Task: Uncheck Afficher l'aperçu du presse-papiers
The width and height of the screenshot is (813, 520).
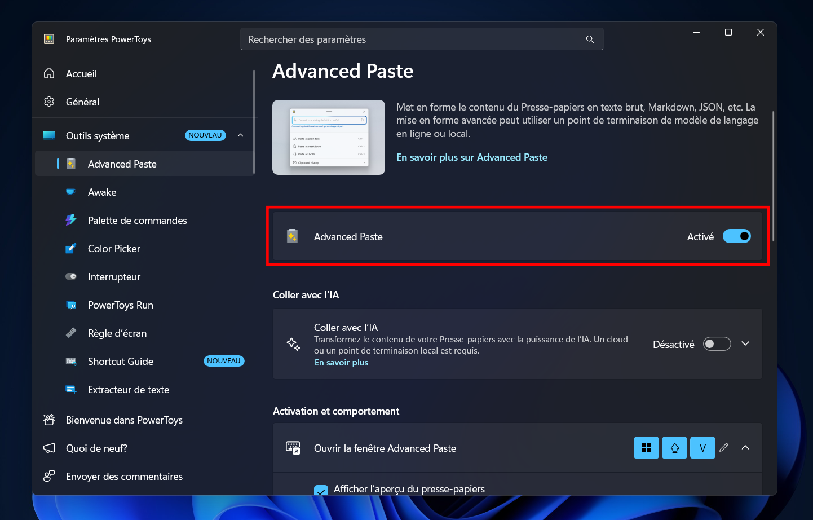Action: (321, 490)
